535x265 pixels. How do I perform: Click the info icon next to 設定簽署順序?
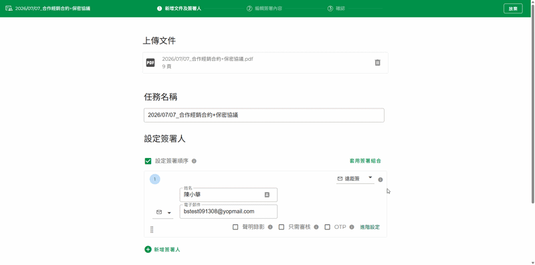(x=194, y=161)
